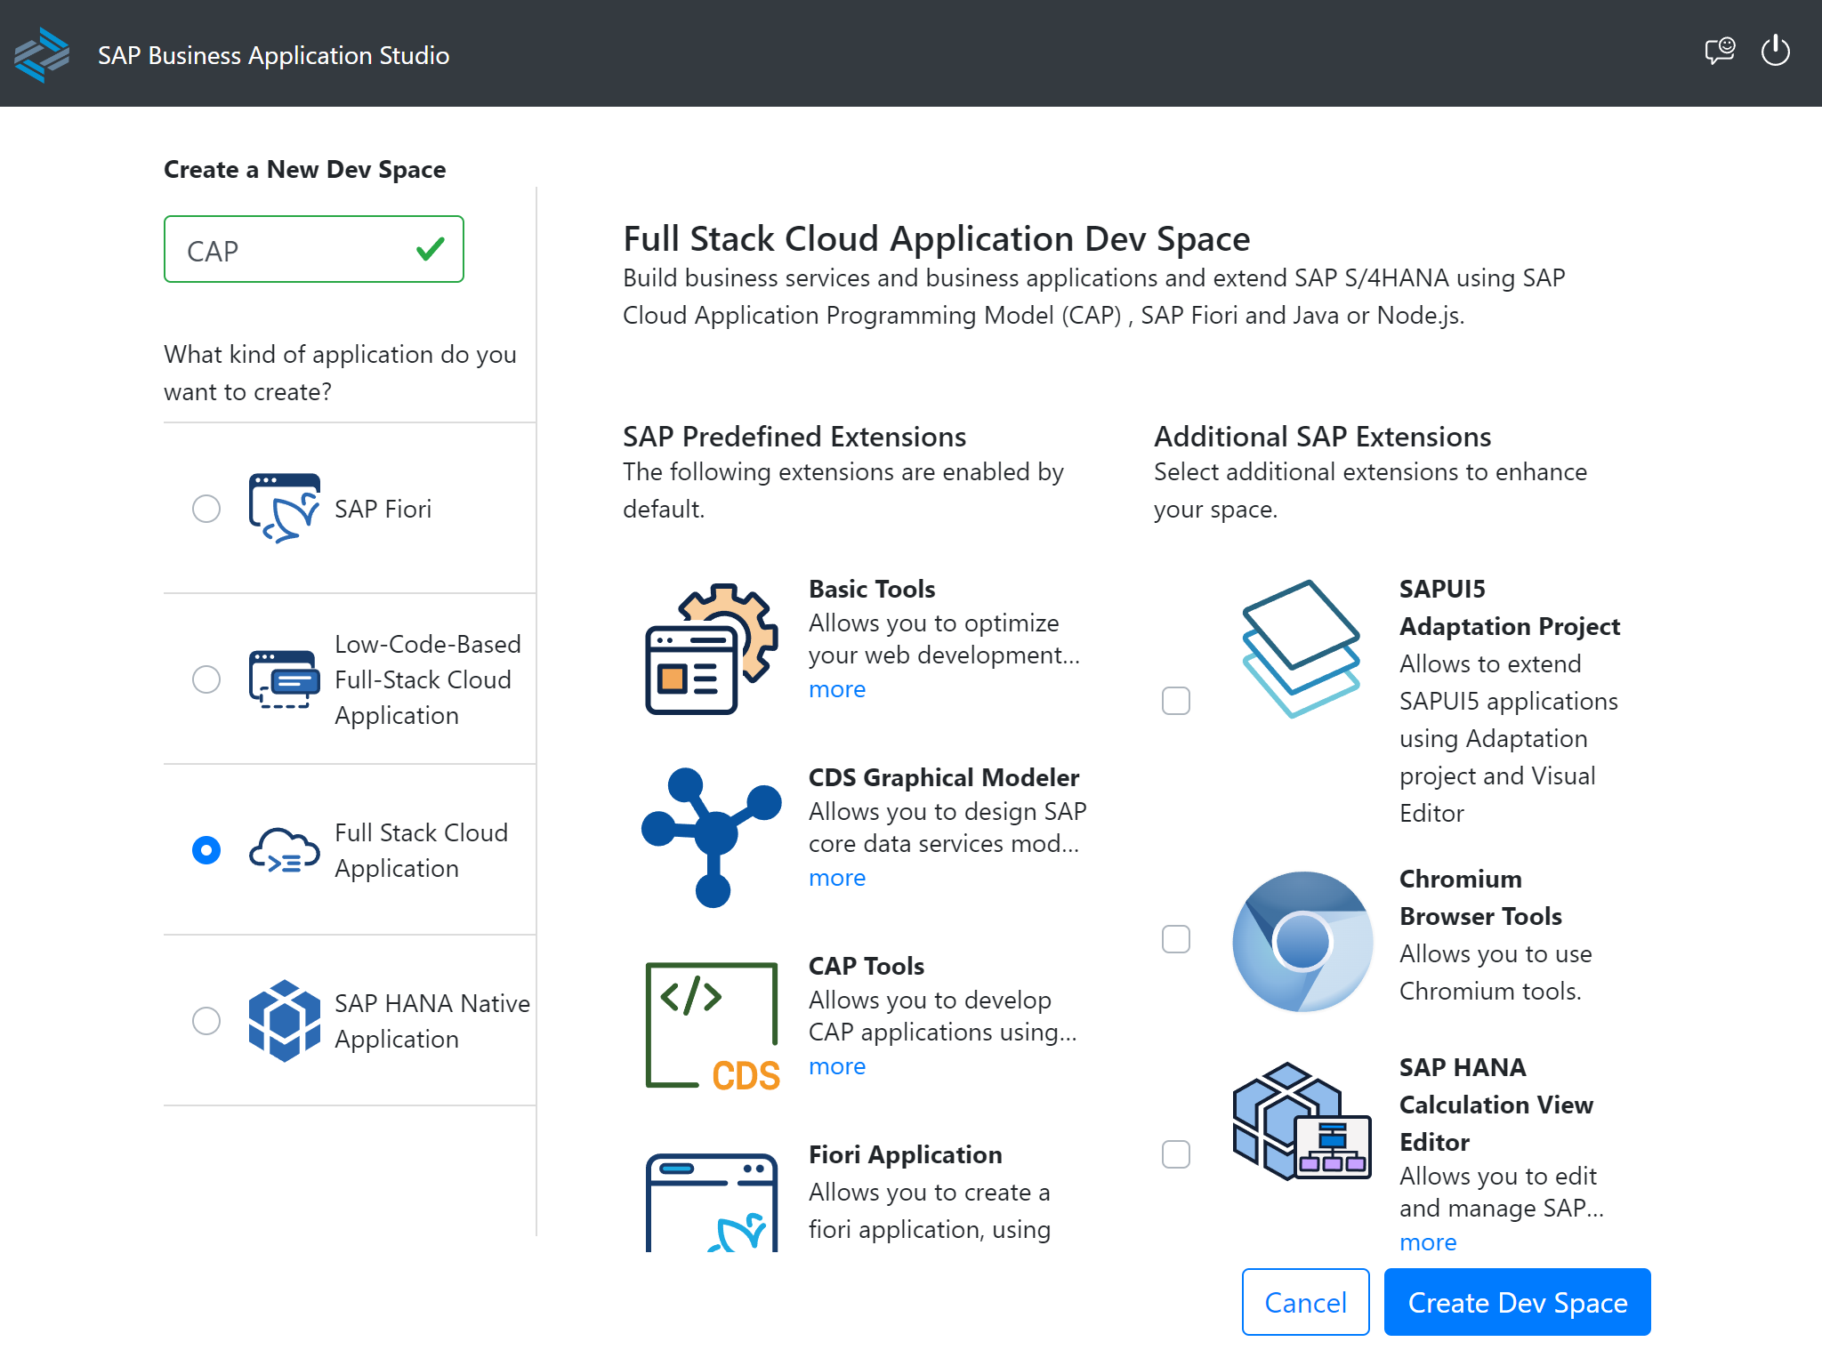Screen dimensions: 1822x1366
Task: Click the 'SAPUI5 Adaptation Project' heading
Action: tap(1510, 607)
